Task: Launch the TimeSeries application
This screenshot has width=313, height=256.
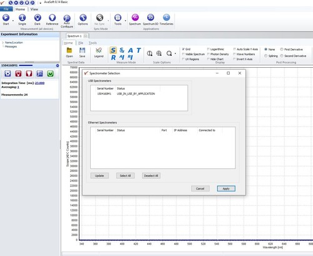Action: [167, 19]
